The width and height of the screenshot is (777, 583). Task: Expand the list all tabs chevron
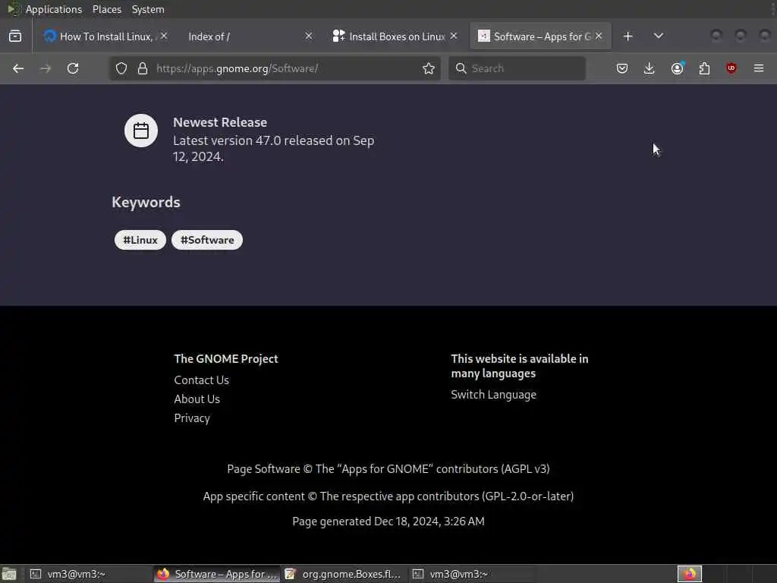(658, 36)
